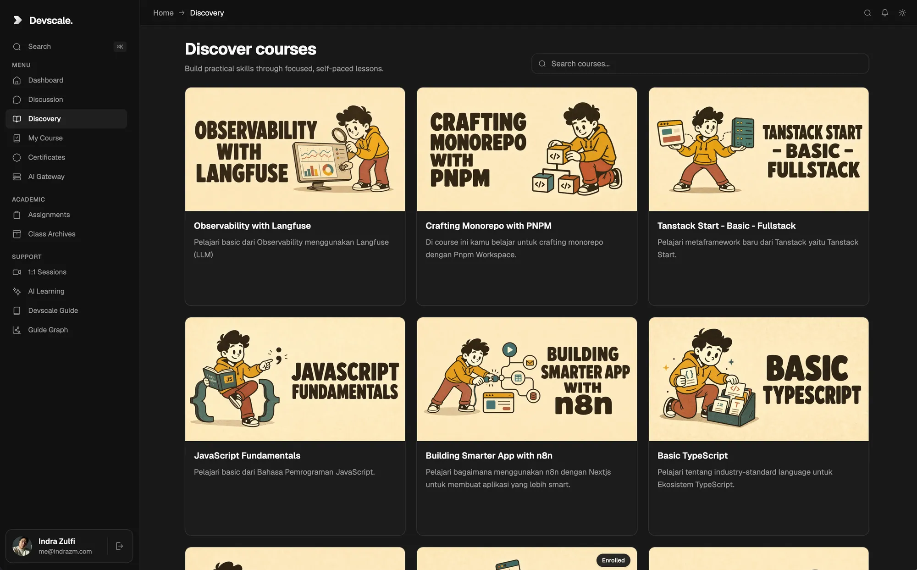Screen dimensions: 917x570
Task: Open JavaScript Fundamentals course thumbnail
Action: [295, 379]
